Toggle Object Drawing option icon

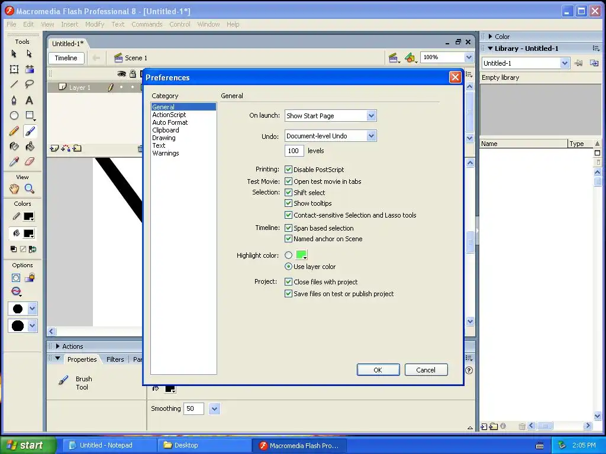(16, 278)
